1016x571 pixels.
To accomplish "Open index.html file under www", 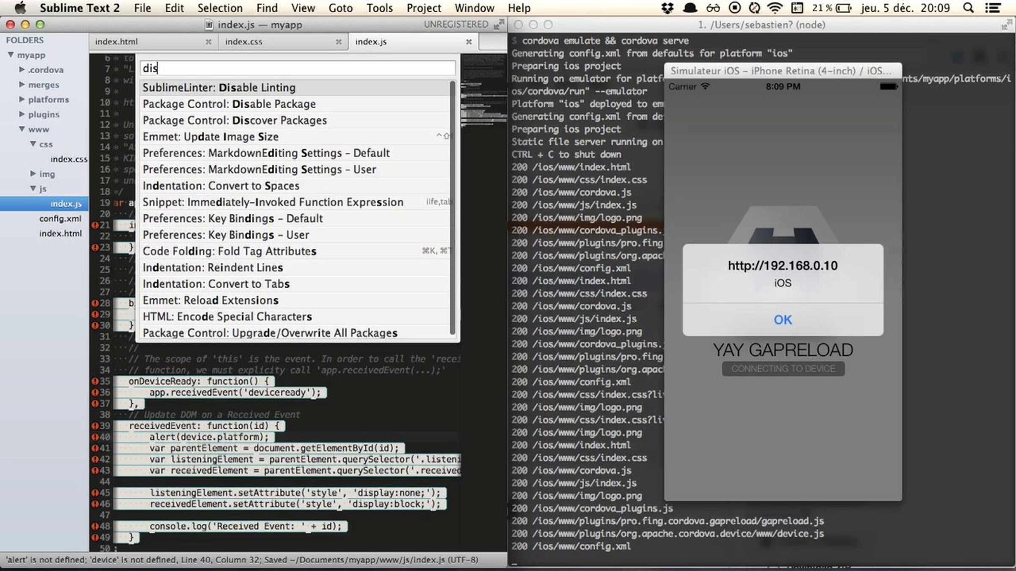I will [61, 233].
